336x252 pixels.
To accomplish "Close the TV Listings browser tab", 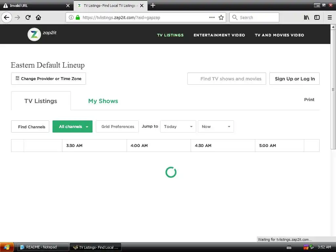I will [x=142, y=6].
